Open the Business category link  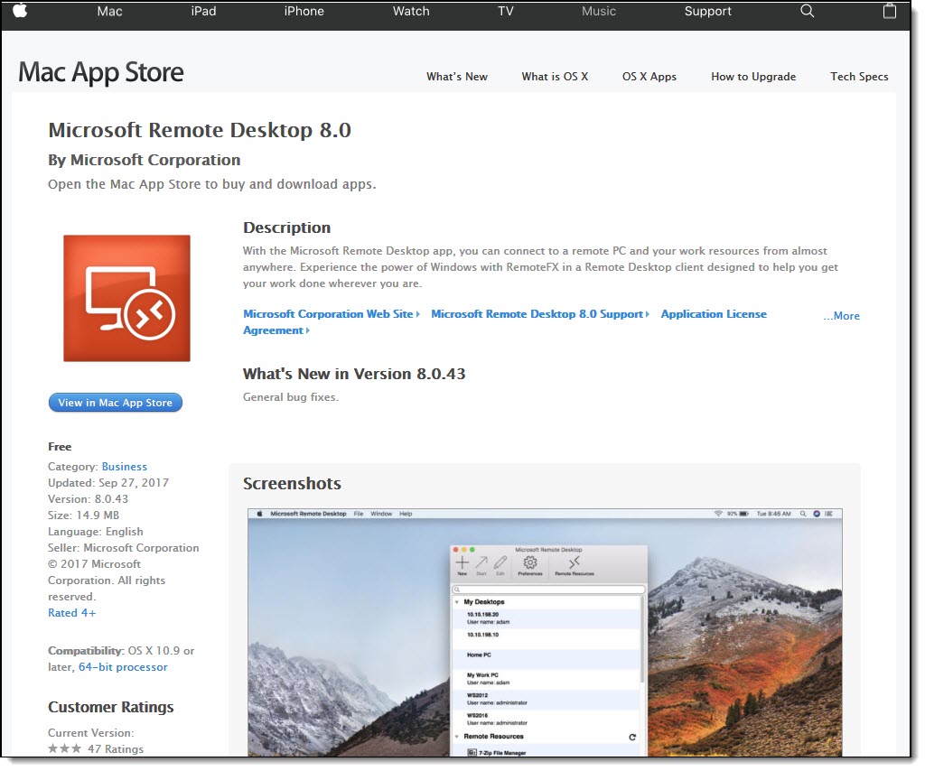click(x=125, y=466)
